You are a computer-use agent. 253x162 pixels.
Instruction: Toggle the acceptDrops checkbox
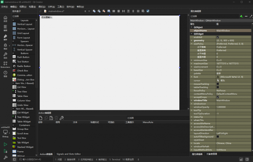click(x=218, y=97)
